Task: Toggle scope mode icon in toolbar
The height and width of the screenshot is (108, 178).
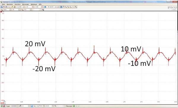Action: click(x=1, y=7)
